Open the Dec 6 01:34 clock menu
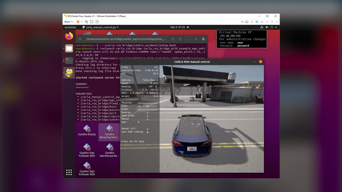Screen dimensions: 342x192 (x=178, y=27)
